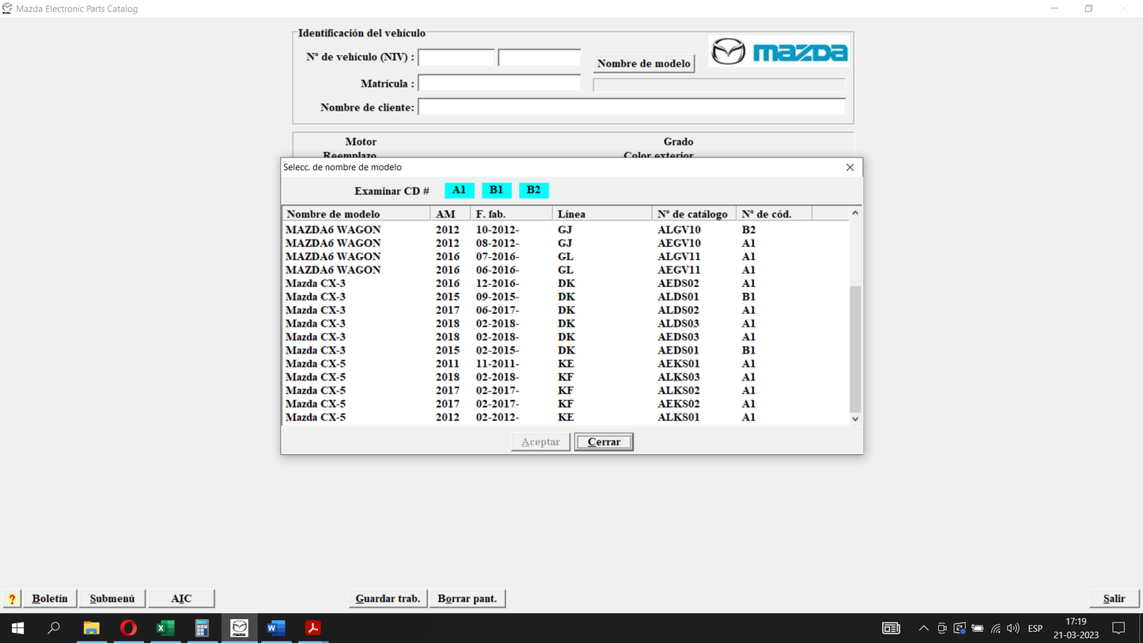Open Windows Start menu
Image resolution: width=1143 pixels, height=643 pixels.
pos(17,628)
